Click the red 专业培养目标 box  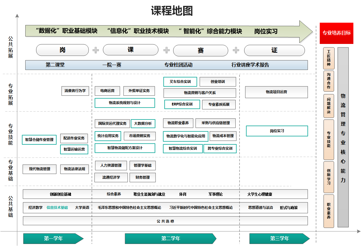pyautogui.click(x=336, y=33)
